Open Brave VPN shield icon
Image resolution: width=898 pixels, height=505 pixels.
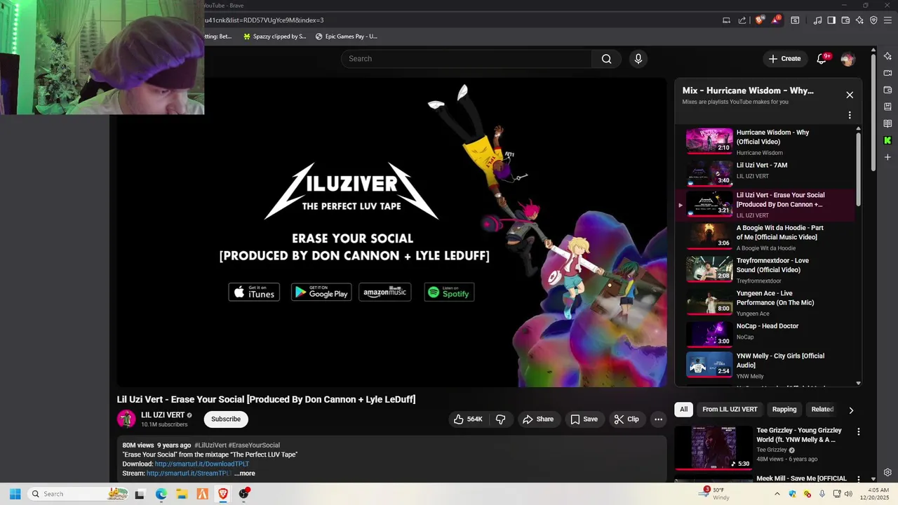873,20
